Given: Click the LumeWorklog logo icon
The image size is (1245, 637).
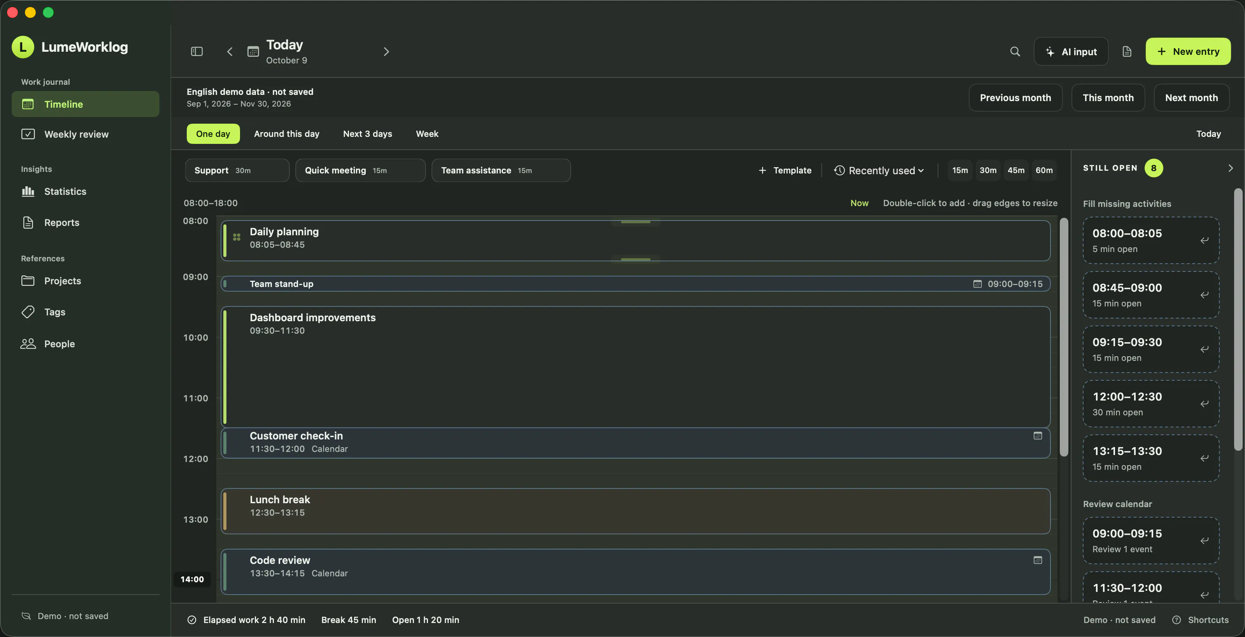Looking at the screenshot, I should [x=23, y=47].
